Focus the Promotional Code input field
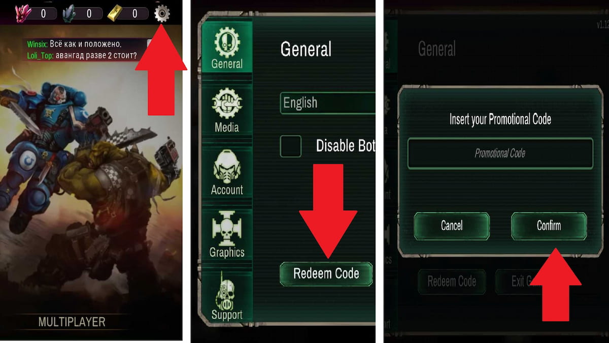Image resolution: width=609 pixels, height=343 pixels. tap(500, 153)
